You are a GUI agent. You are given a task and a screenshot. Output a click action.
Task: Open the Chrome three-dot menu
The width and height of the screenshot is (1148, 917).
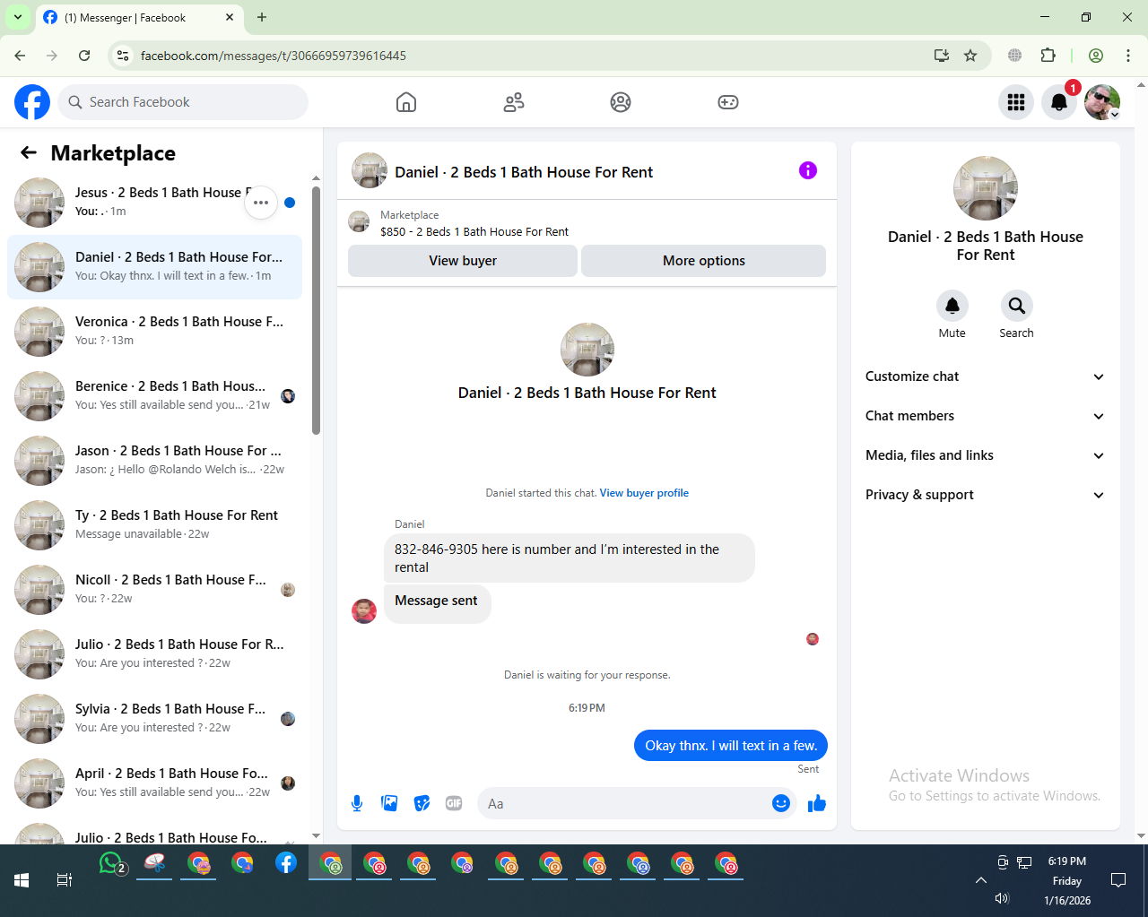(1128, 56)
